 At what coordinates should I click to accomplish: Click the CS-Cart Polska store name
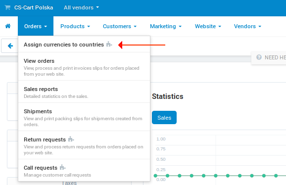[34, 7]
